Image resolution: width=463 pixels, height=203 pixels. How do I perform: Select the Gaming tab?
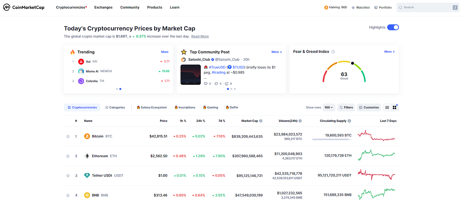(x=211, y=107)
